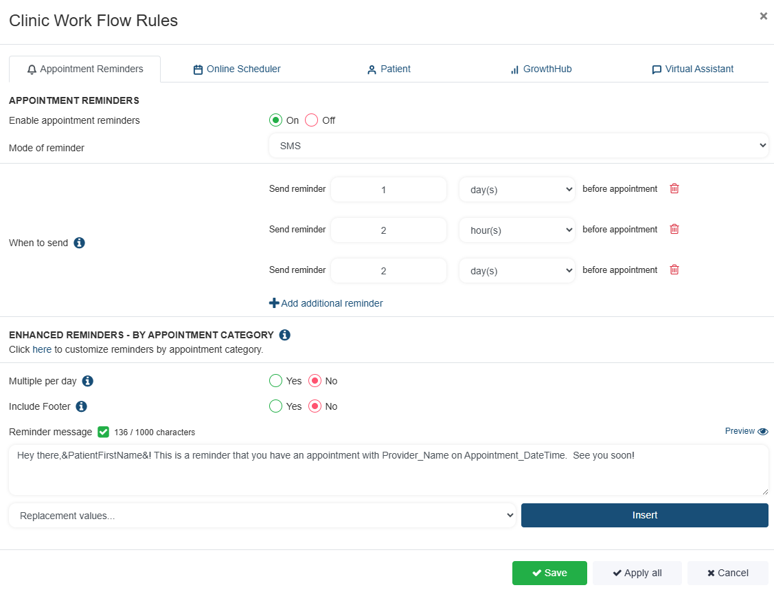Switch to the Virtual Assistant tab
The height and width of the screenshot is (592, 774).
692,69
